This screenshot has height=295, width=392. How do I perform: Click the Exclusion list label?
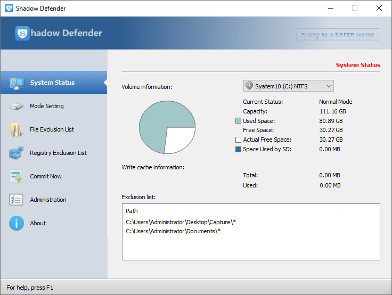[138, 197]
